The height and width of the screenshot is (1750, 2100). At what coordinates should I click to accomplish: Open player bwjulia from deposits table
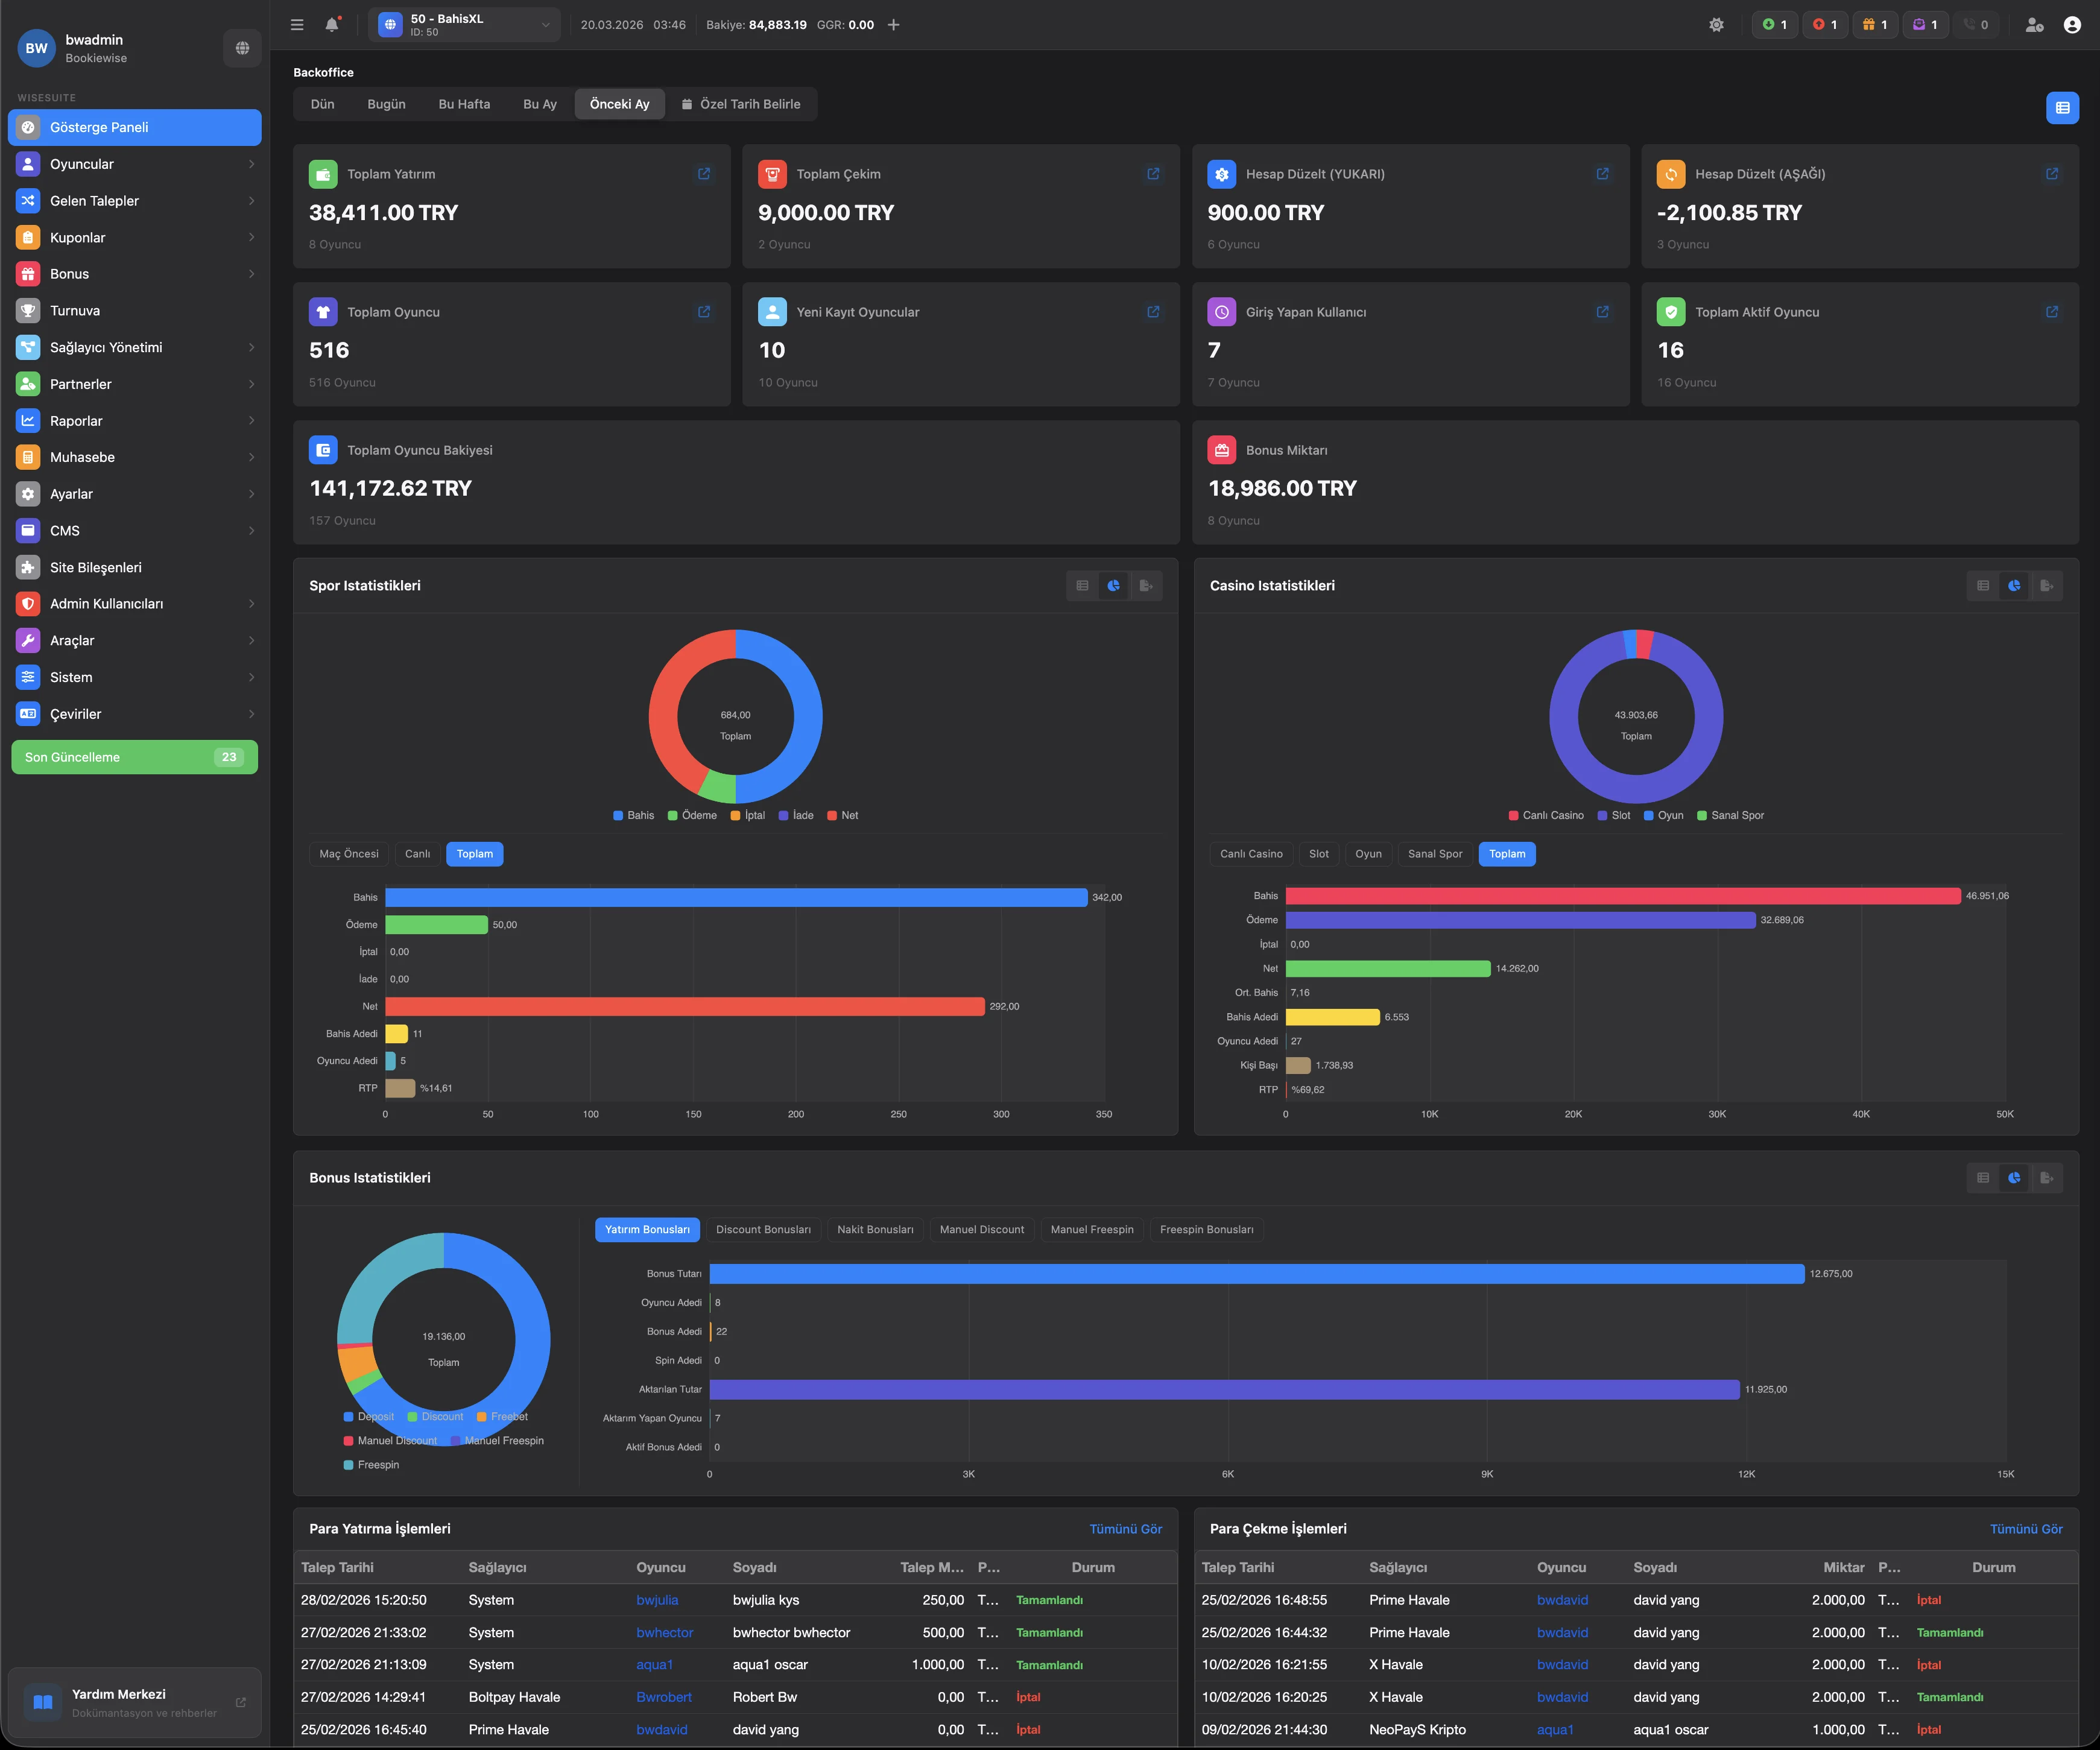click(x=657, y=1600)
